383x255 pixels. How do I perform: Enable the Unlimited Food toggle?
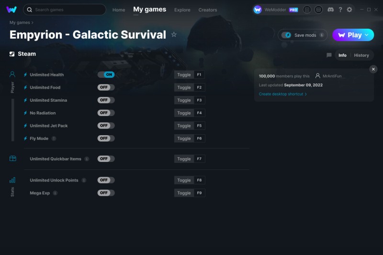pyautogui.click(x=106, y=87)
